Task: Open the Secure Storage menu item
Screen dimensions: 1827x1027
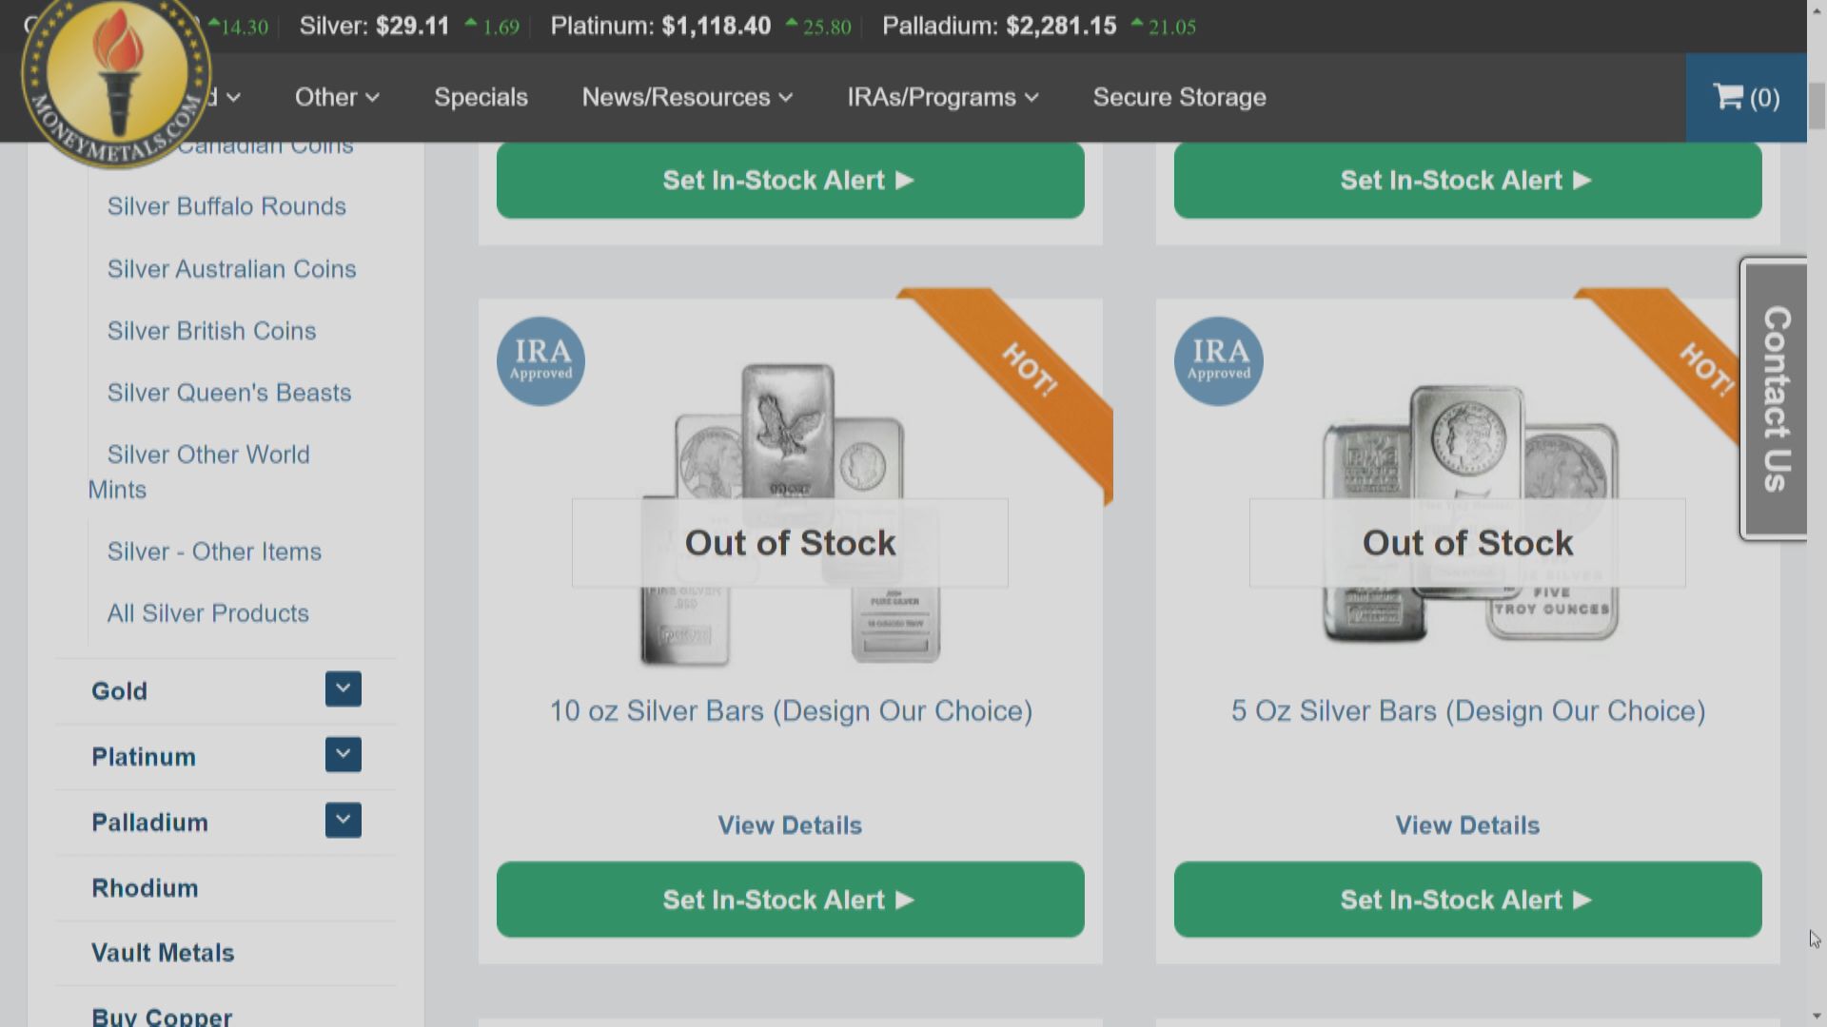Action: coord(1179,97)
